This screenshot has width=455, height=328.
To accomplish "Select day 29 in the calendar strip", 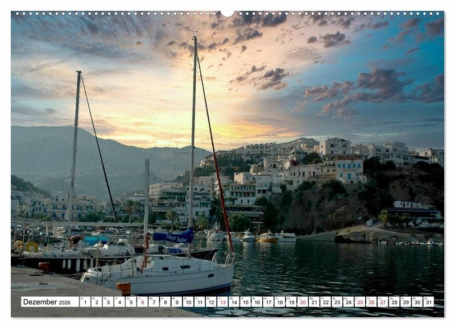I will point(406,302).
